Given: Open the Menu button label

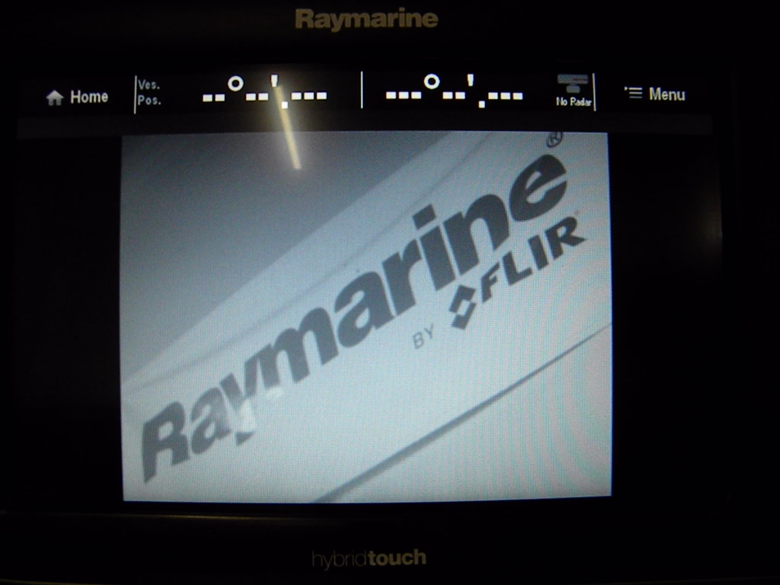Looking at the screenshot, I should tap(667, 94).
